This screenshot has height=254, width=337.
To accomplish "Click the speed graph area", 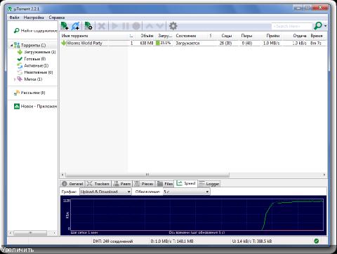I will pyautogui.click(x=197, y=215).
